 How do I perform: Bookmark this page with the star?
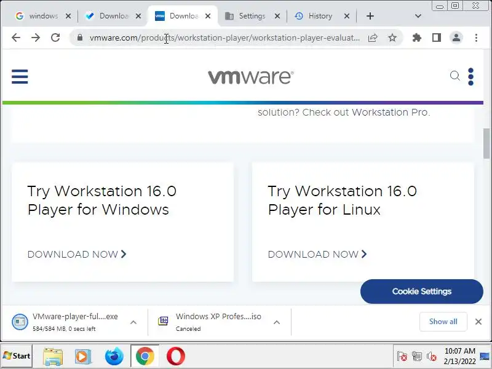tap(392, 38)
